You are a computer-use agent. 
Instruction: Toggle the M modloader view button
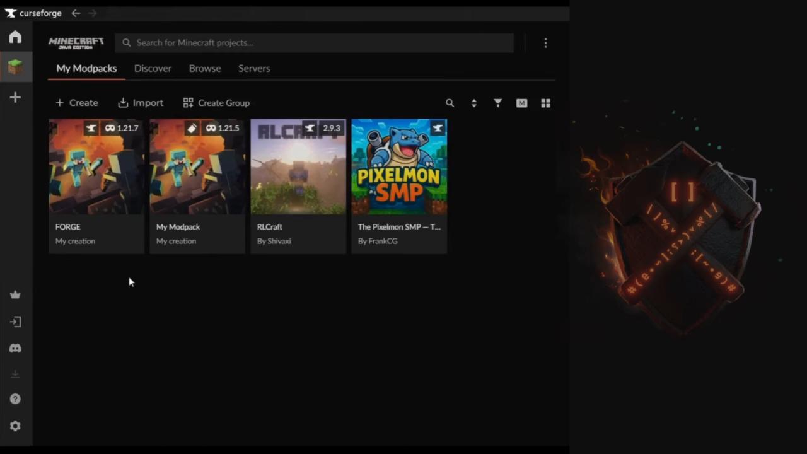coord(521,103)
